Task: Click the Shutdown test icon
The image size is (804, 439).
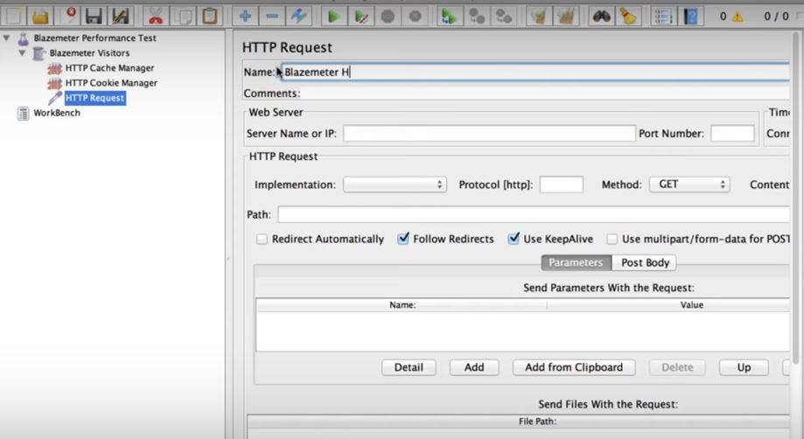Action: 415,17
